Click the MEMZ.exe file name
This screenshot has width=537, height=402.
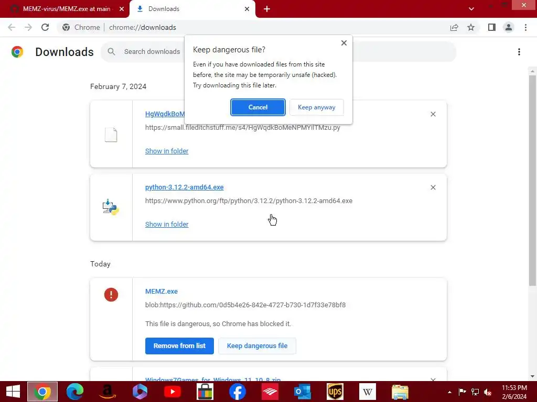[x=162, y=291]
